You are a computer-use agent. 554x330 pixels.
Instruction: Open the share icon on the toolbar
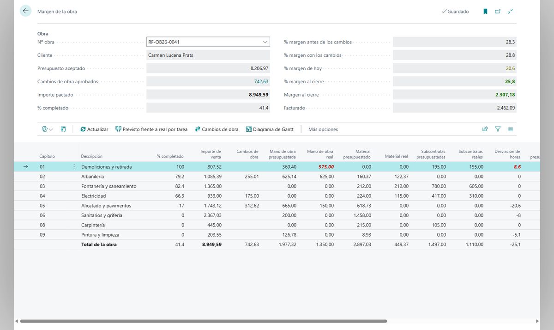pos(485,129)
